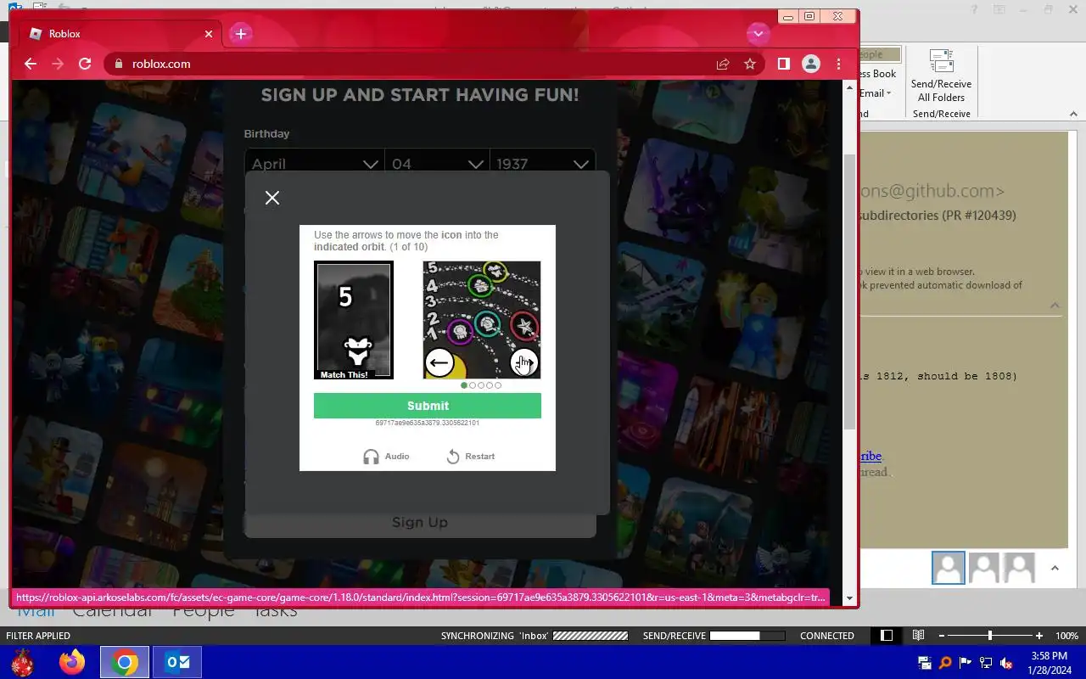Open Action Center from the flag icon
This screenshot has height=679, width=1086.
[966, 663]
